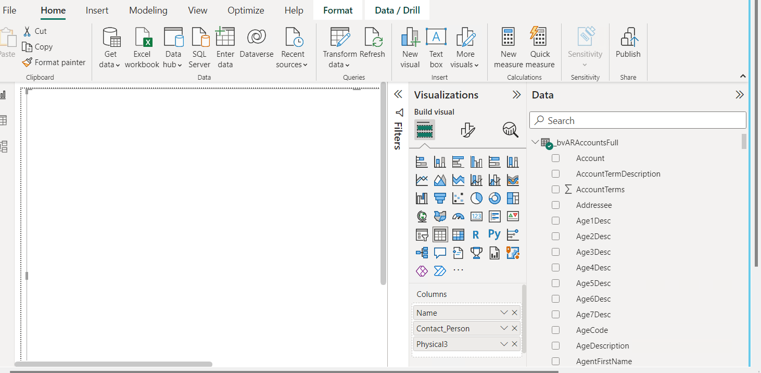This screenshot has height=373, width=761.
Task: Pick the Ribbon chart visual
Action: pyautogui.click(x=513, y=180)
